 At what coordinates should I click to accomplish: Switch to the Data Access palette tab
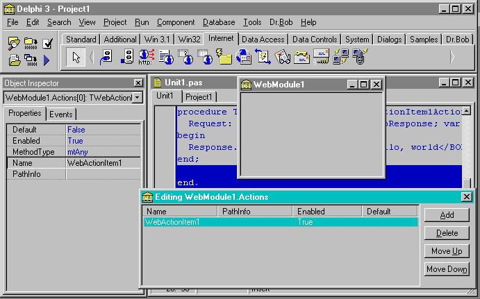[x=263, y=40]
